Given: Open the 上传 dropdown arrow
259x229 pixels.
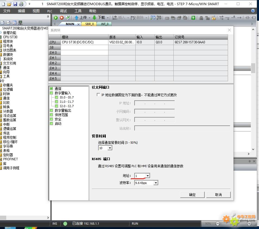Looking at the screenshot, I should [89, 18].
